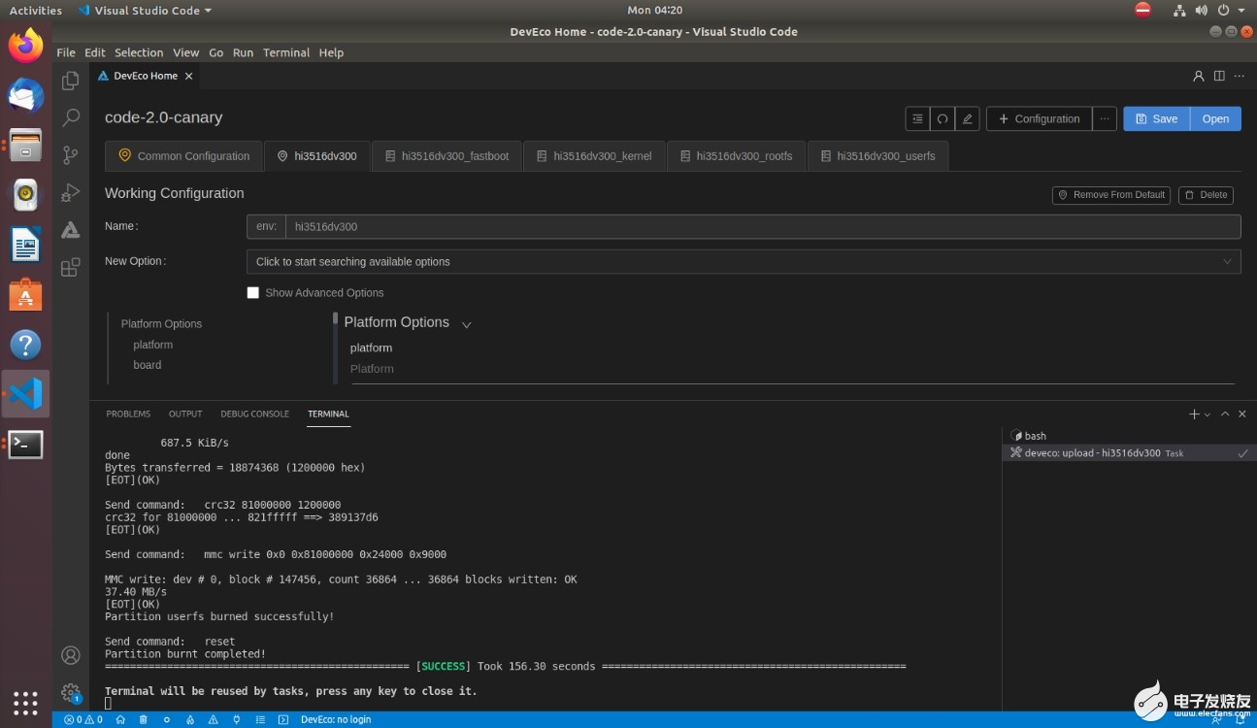Image resolution: width=1257 pixels, height=728 pixels.
Task: Split the editor with the split icon
Action: (x=1219, y=76)
